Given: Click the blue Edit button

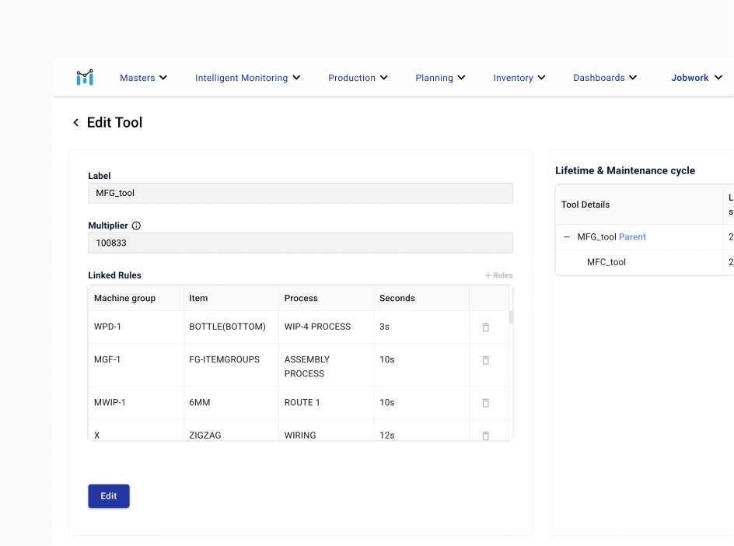Looking at the screenshot, I should 109,496.
